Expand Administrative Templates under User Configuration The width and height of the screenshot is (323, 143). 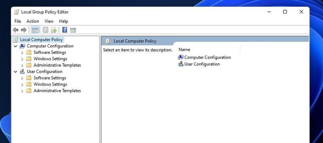[x=22, y=91]
